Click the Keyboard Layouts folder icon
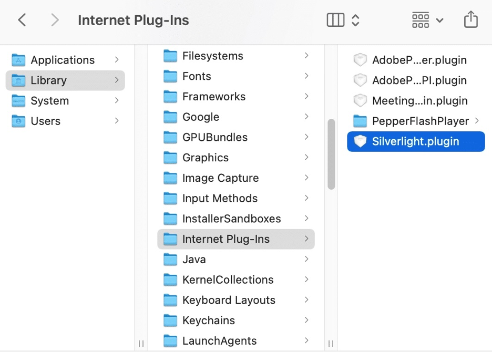492x352 pixels. [x=170, y=300]
